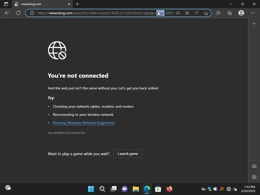Open Microsoft Teams tray icon

pyautogui.click(x=215, y=189)
